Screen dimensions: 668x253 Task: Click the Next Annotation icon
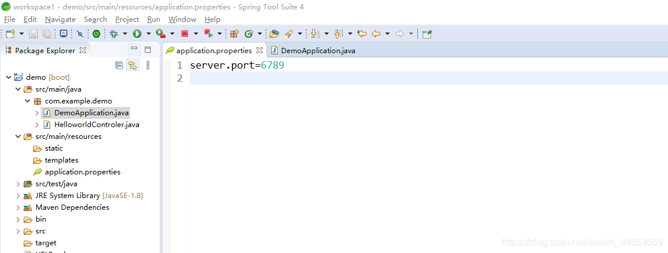(315, 34)
